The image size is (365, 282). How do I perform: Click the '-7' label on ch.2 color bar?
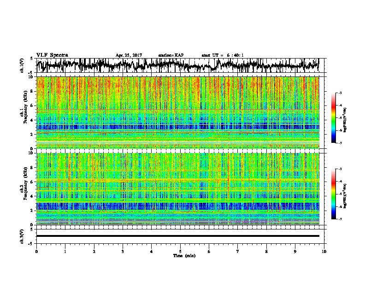tap(340, 219)
